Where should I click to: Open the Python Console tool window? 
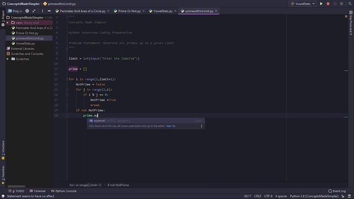click(x=64, y=191)
